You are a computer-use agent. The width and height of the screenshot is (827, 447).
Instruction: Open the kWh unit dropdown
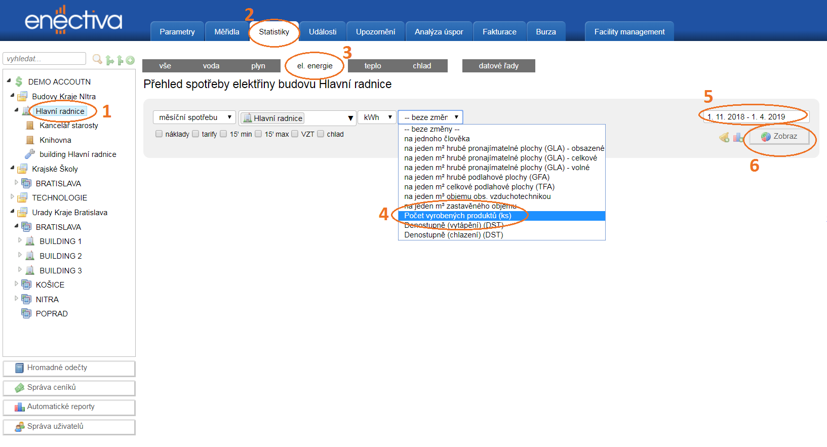(377, 117)
